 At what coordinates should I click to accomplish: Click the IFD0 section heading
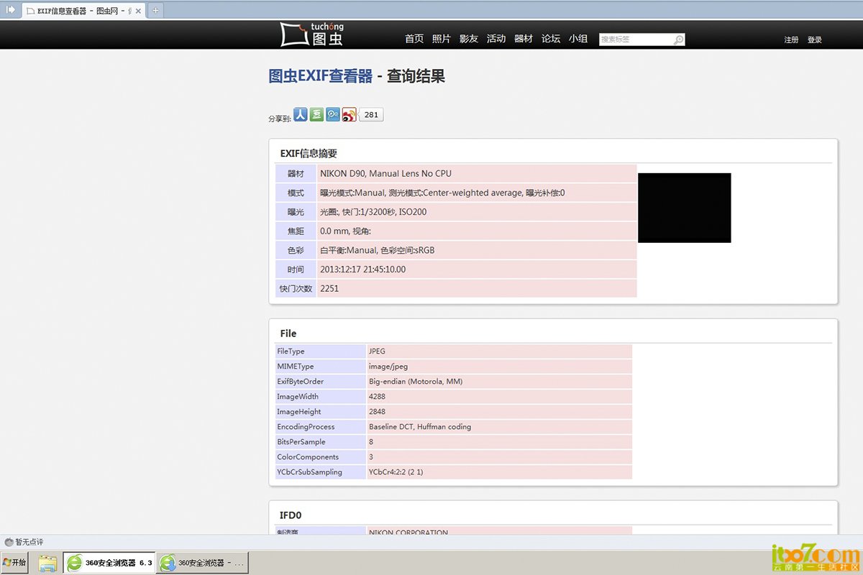tap(292, 515)
